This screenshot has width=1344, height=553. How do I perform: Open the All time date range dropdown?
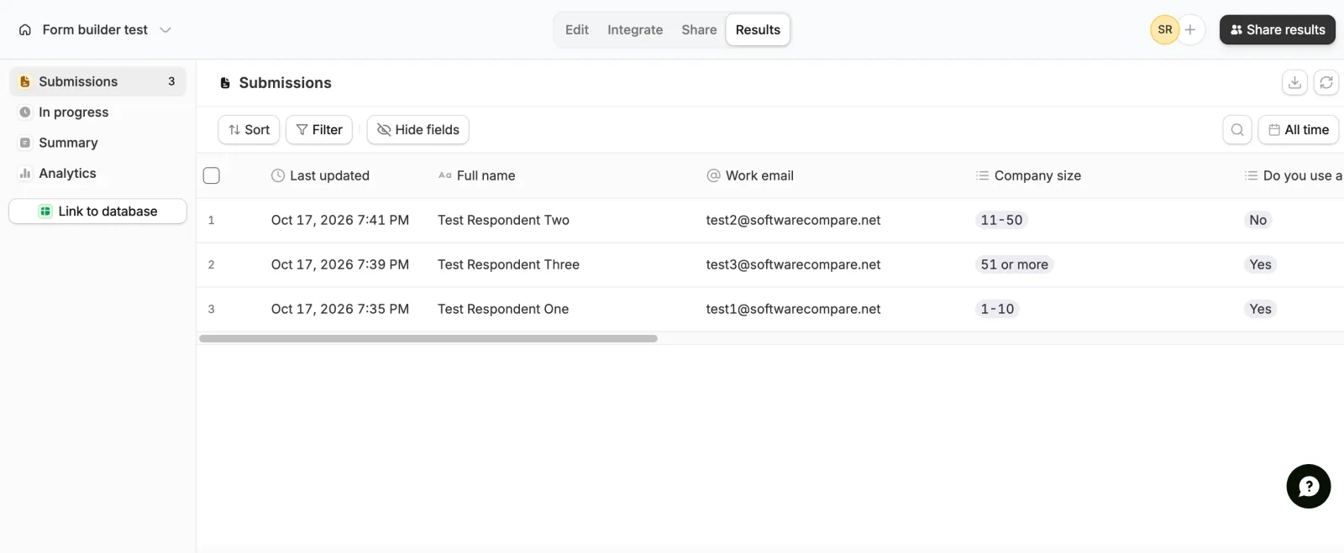(1299, 129)
